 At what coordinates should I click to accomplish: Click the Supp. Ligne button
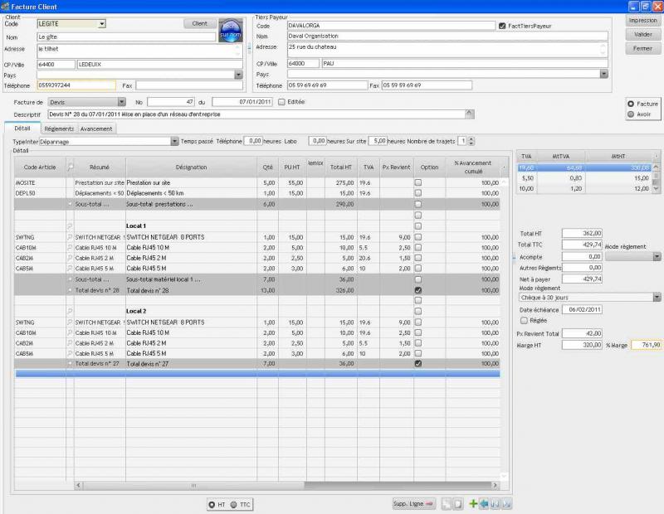413,504
